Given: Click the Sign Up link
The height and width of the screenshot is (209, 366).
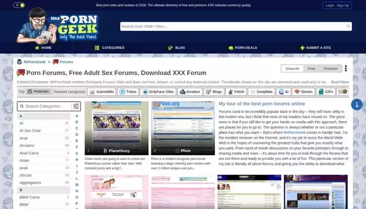Looking at the screenshot, I should 343,5.
